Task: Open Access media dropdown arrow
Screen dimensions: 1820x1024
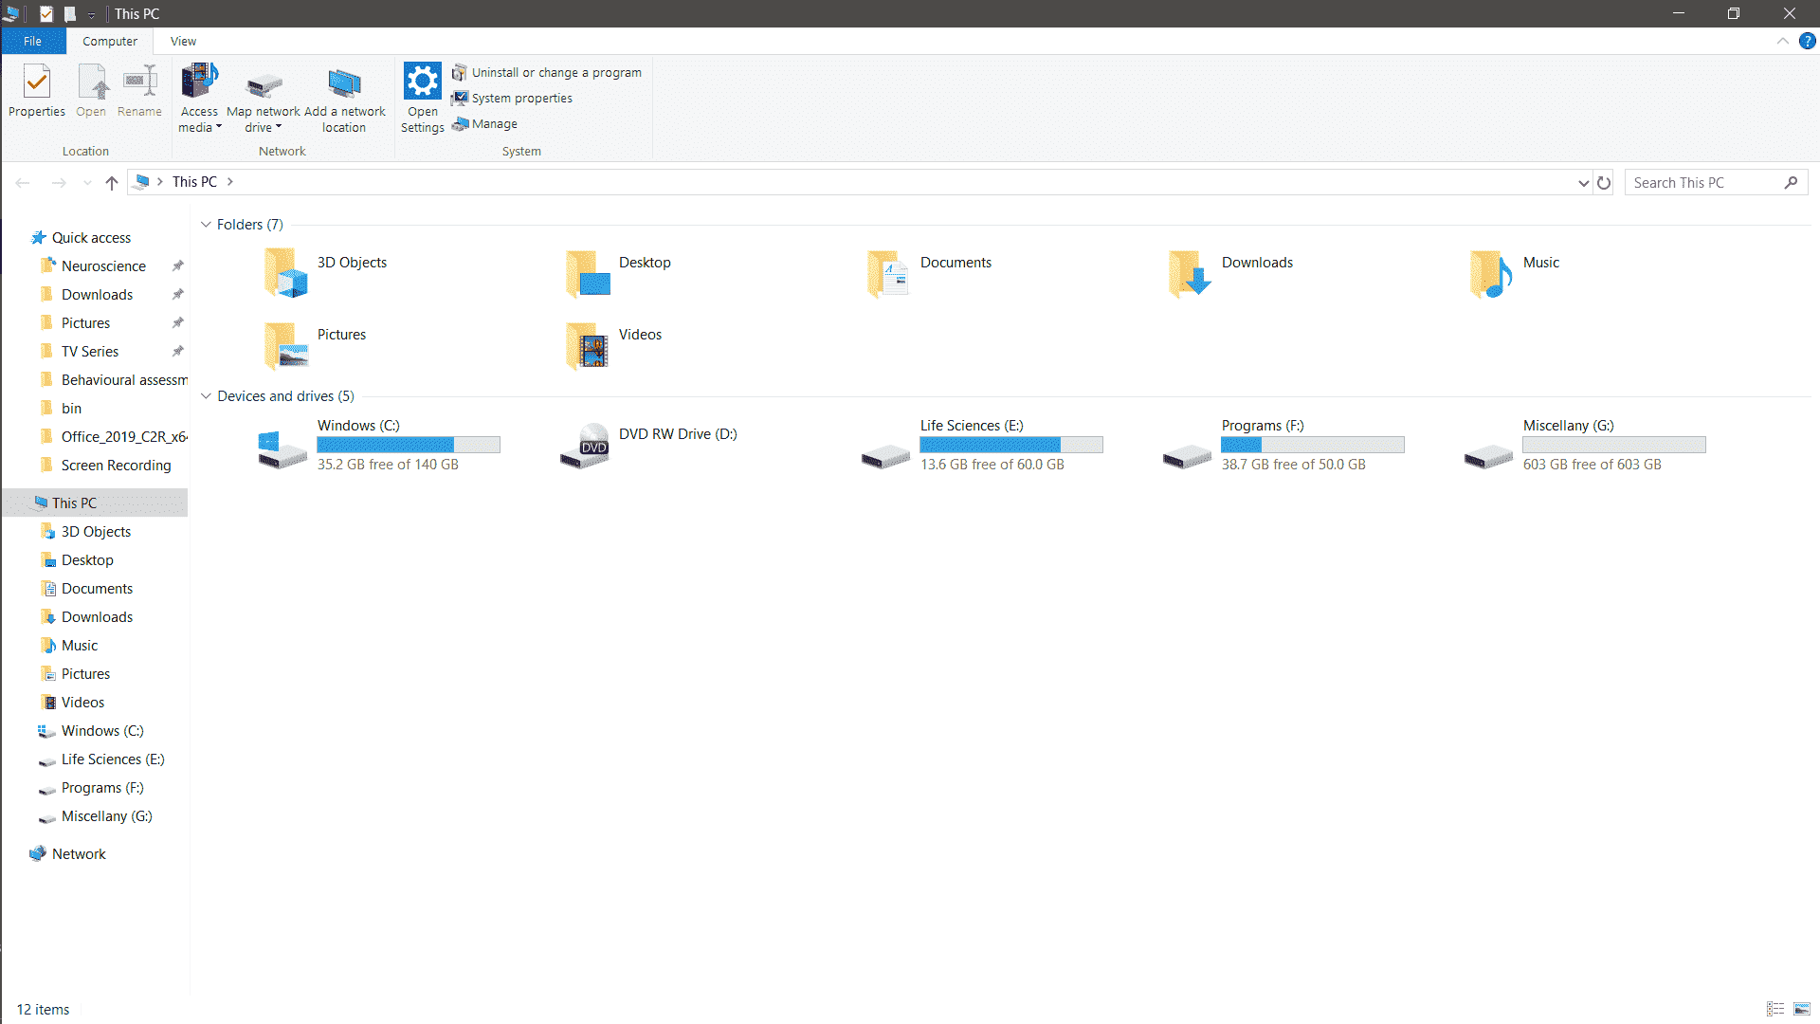Action: 219,127
